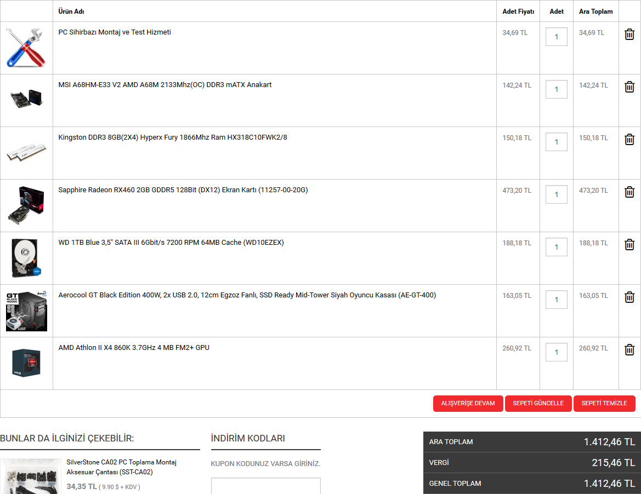Click WD hard drive thumbnail
The height and width of the screenshot is (494, 641).
[x=26, y=258]
